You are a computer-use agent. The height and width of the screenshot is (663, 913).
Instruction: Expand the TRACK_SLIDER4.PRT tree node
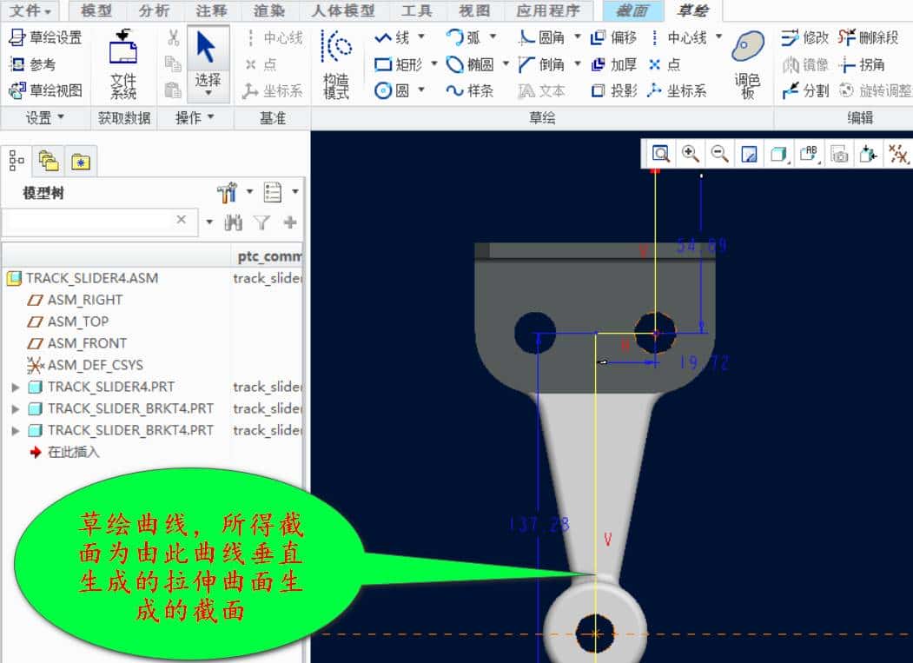tap(15, 387)
